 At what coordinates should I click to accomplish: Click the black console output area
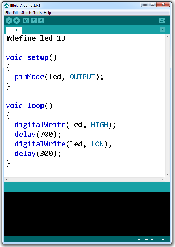(x=87, y=214)
